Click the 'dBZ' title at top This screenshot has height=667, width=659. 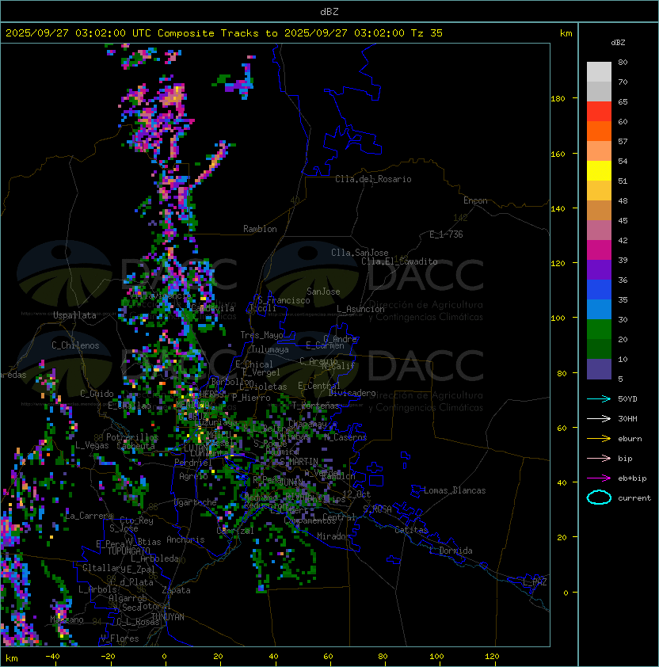[x=329, y=12]
